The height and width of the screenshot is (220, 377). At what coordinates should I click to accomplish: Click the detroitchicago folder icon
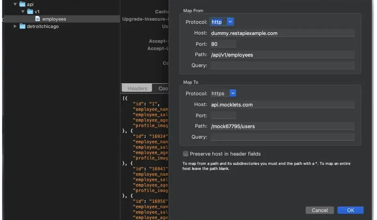[x=22, y=26]
